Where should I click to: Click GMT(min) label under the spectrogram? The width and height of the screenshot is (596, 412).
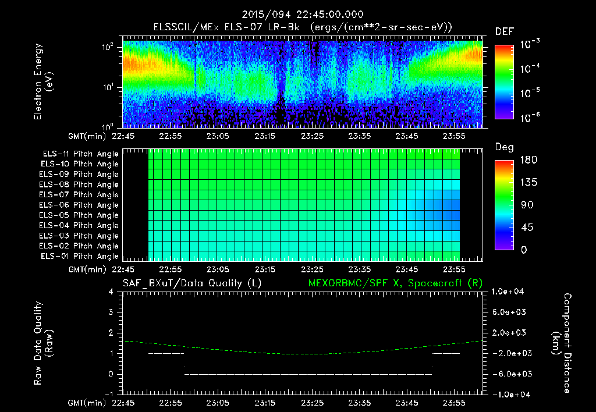87,136
